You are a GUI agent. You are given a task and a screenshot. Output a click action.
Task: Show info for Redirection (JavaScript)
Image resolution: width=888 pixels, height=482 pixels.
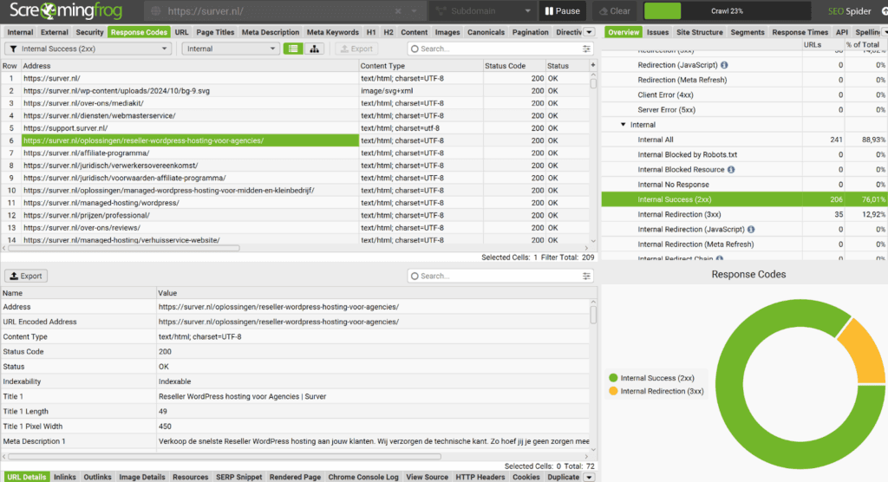[x=724, y=65]
